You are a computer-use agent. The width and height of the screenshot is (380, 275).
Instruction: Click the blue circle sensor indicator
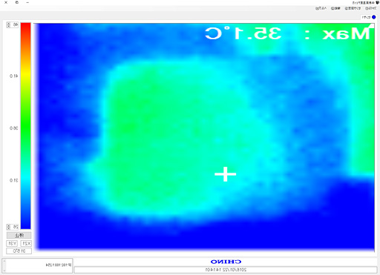click(373, 17)
